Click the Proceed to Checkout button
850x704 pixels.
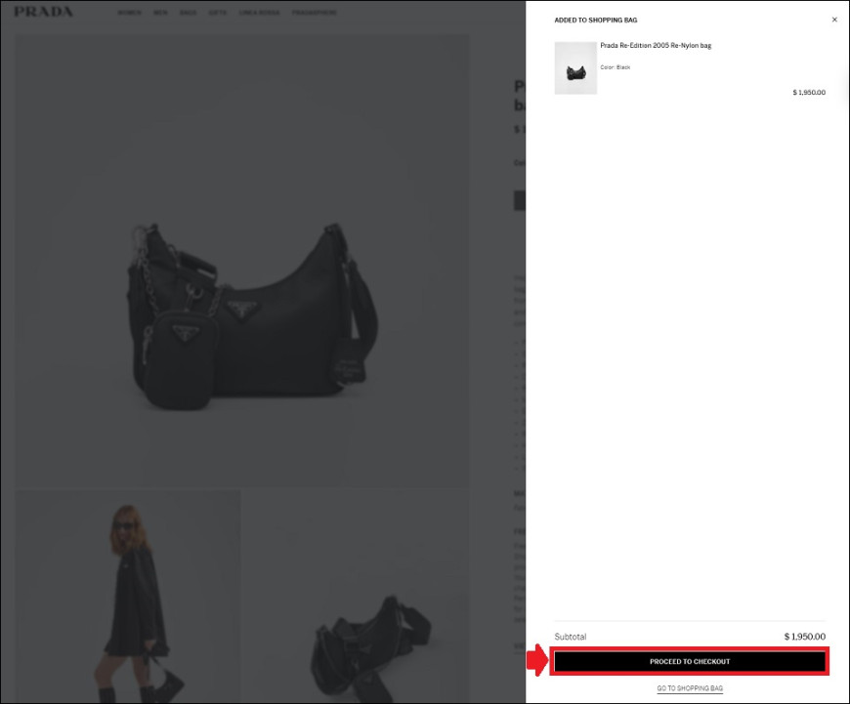click(x=690, y=661)
